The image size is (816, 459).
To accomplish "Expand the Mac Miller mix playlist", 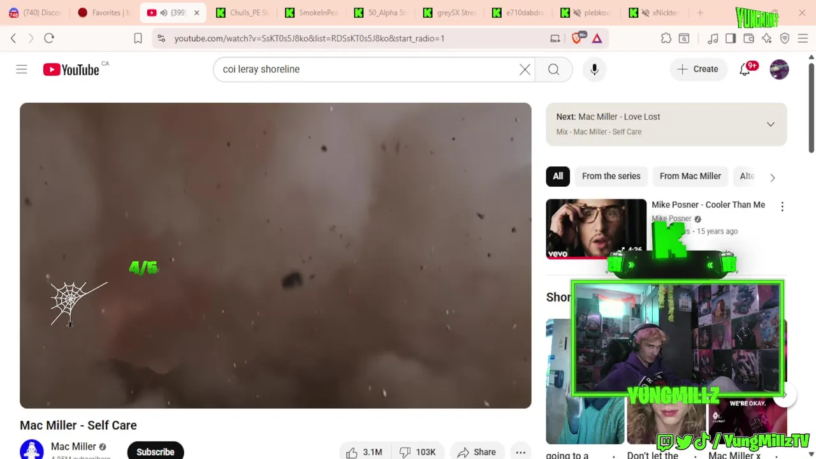I will tap(770, 124).
